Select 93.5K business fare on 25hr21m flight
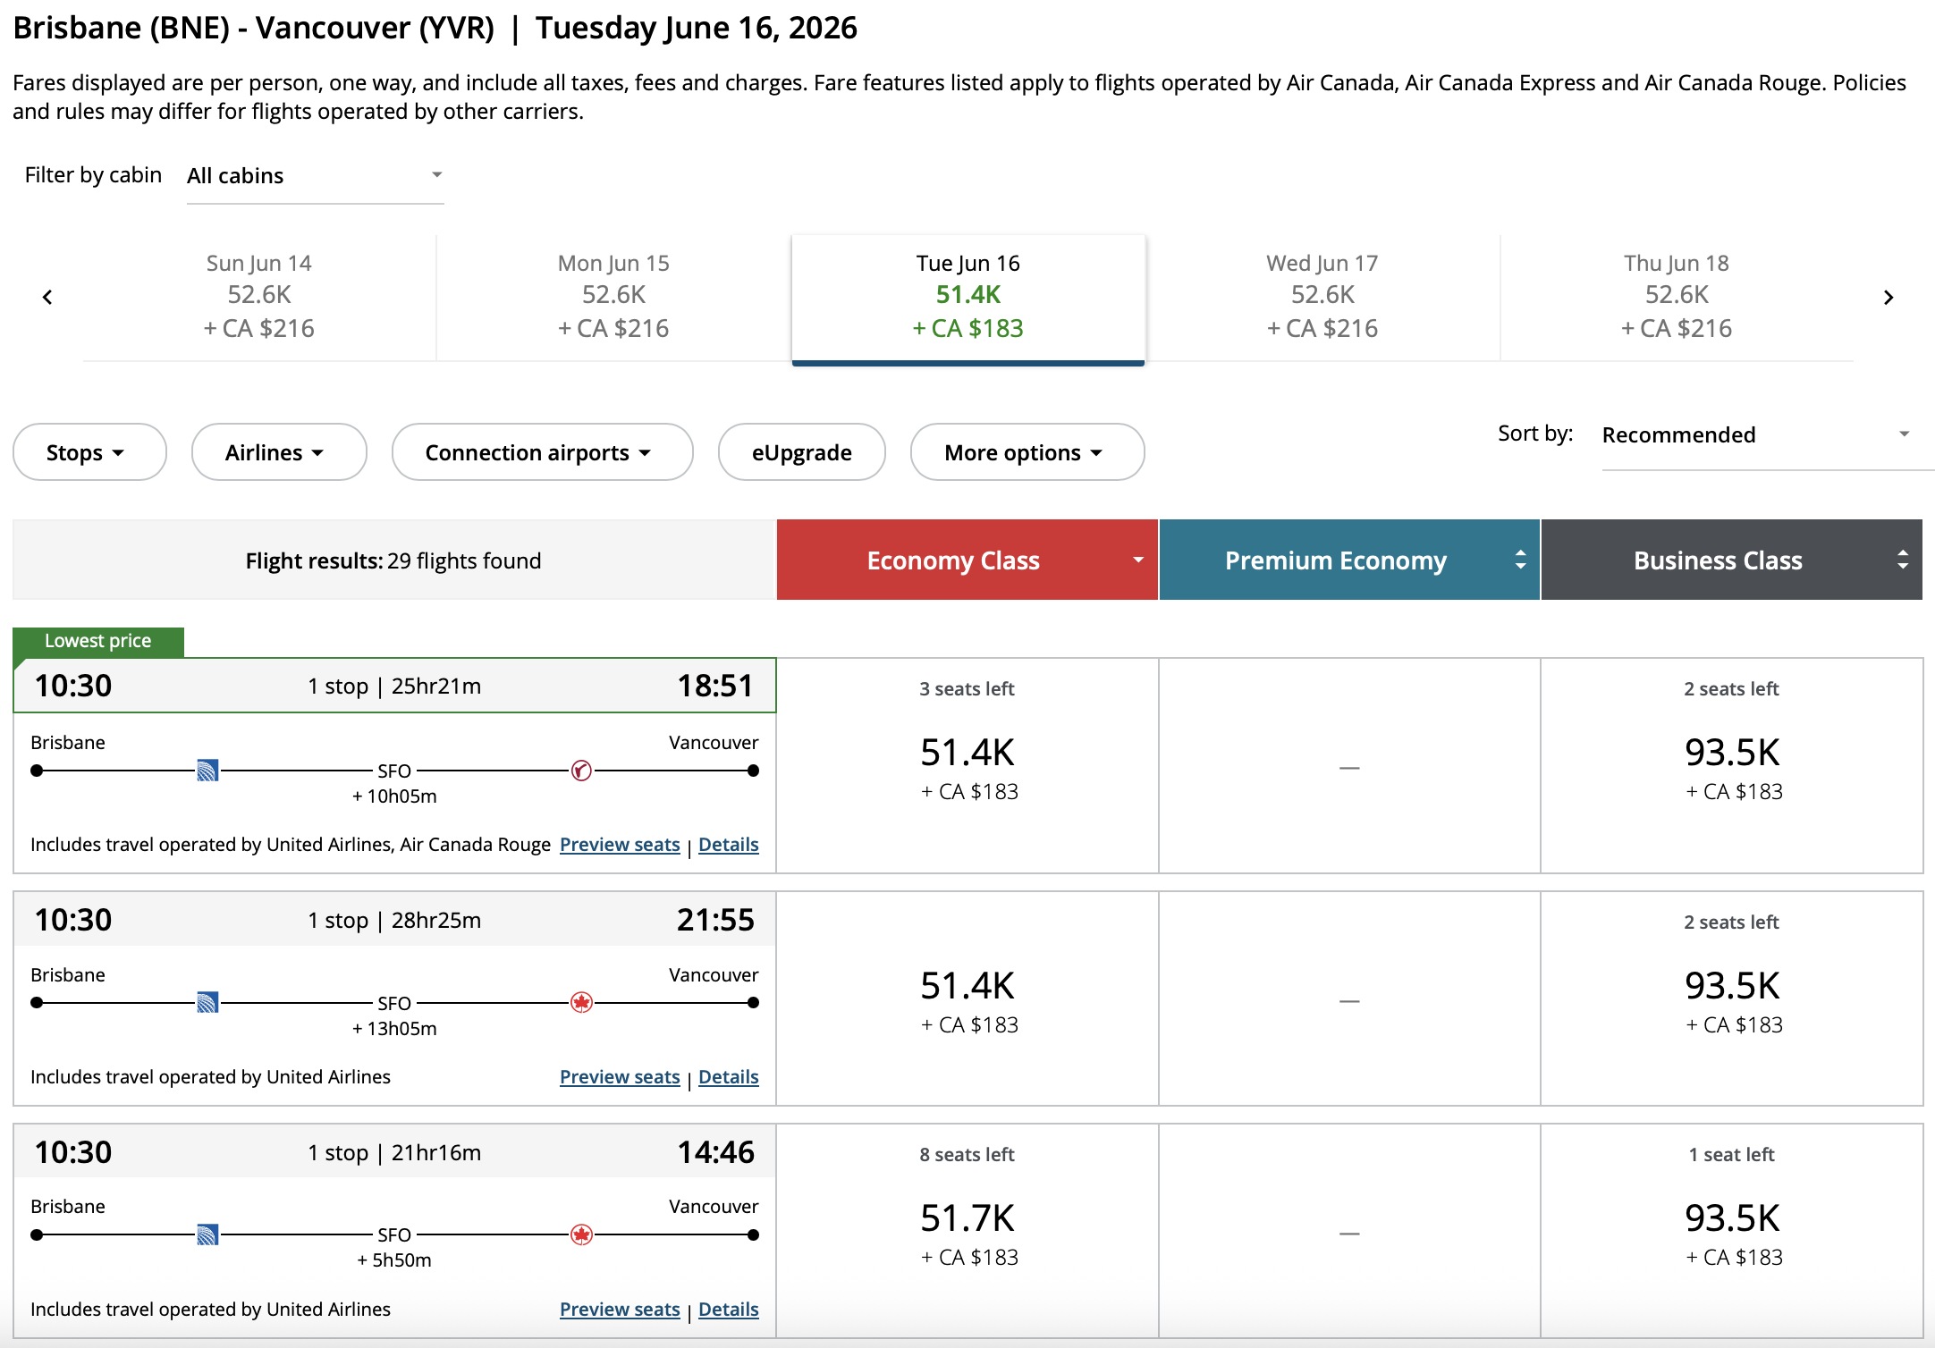1935x1348 pixels. [x=1732, y=766]
